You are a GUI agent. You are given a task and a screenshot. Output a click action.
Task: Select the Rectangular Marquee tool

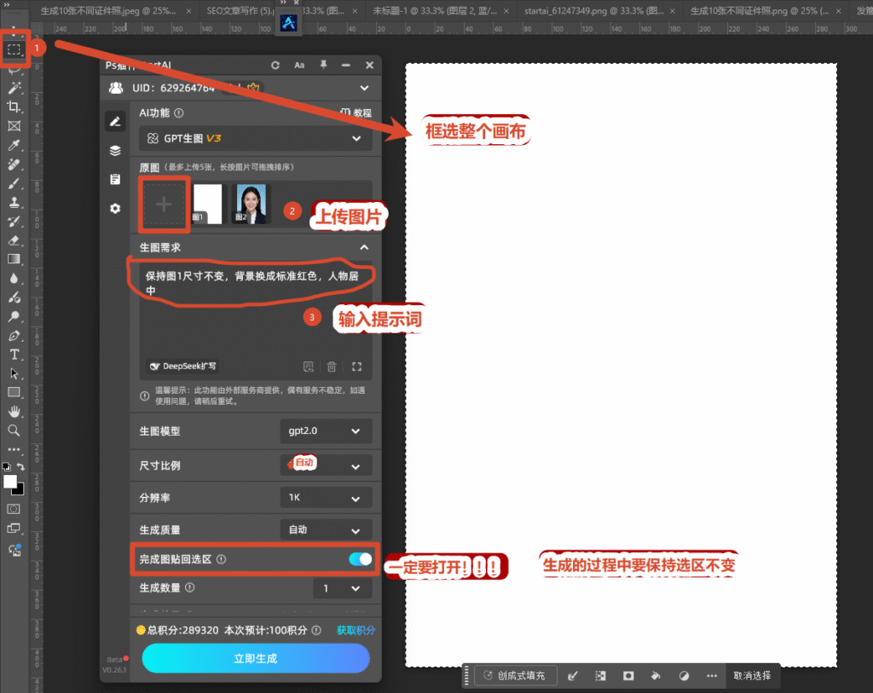point(14,49)
